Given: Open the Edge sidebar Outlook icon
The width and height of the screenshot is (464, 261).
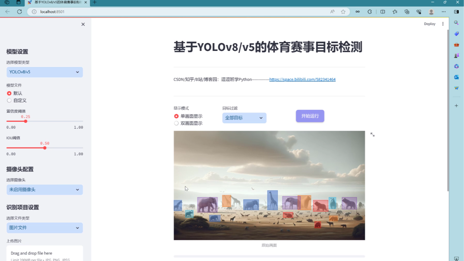Looking at the screenshot, I should coord(456,77).
